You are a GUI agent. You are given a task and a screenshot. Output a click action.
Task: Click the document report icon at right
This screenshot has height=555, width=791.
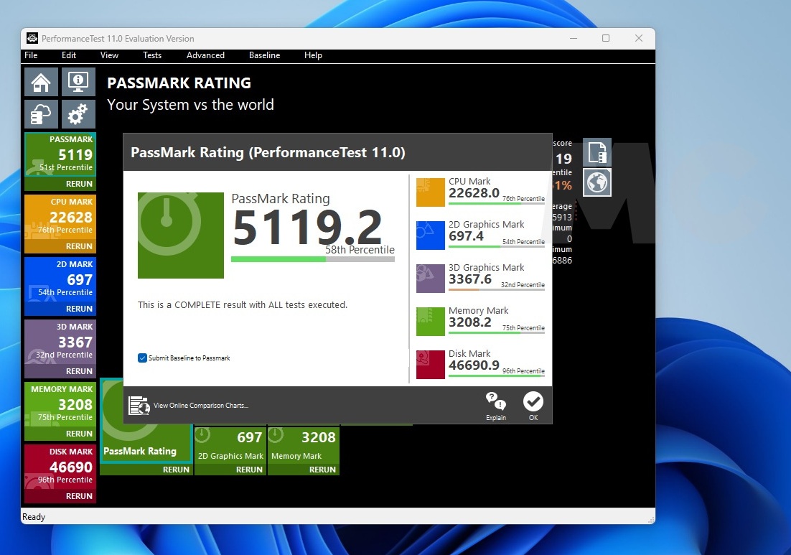tap(596, 152)
